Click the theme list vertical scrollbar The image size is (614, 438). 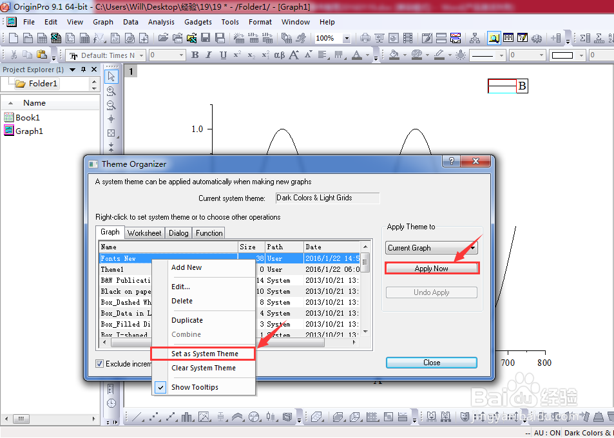click(x=365, y=289)
